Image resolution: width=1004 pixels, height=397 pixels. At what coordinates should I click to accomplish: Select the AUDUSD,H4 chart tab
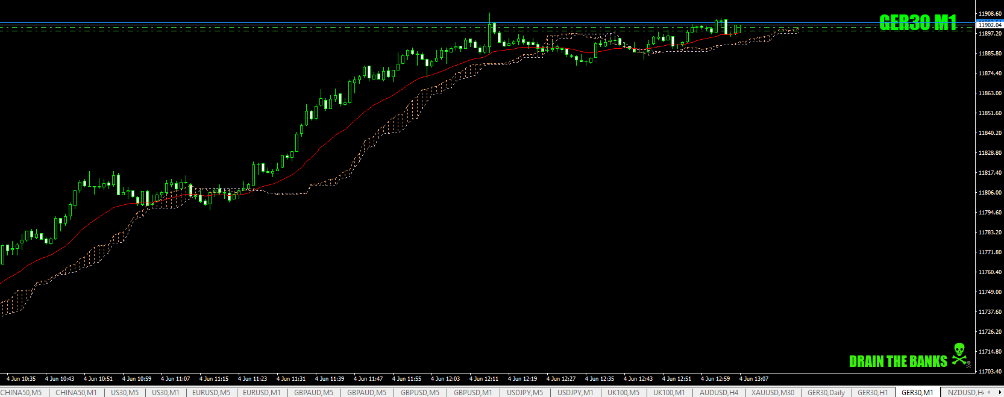[718, 392]
